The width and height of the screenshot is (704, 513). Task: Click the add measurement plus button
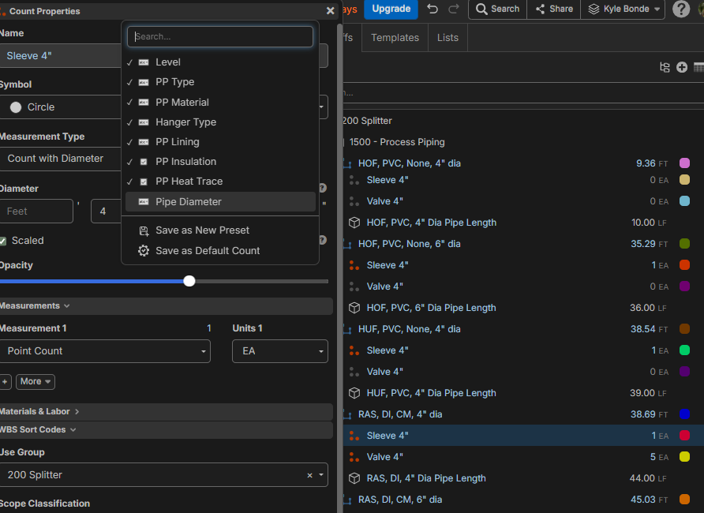coord(6,381)
